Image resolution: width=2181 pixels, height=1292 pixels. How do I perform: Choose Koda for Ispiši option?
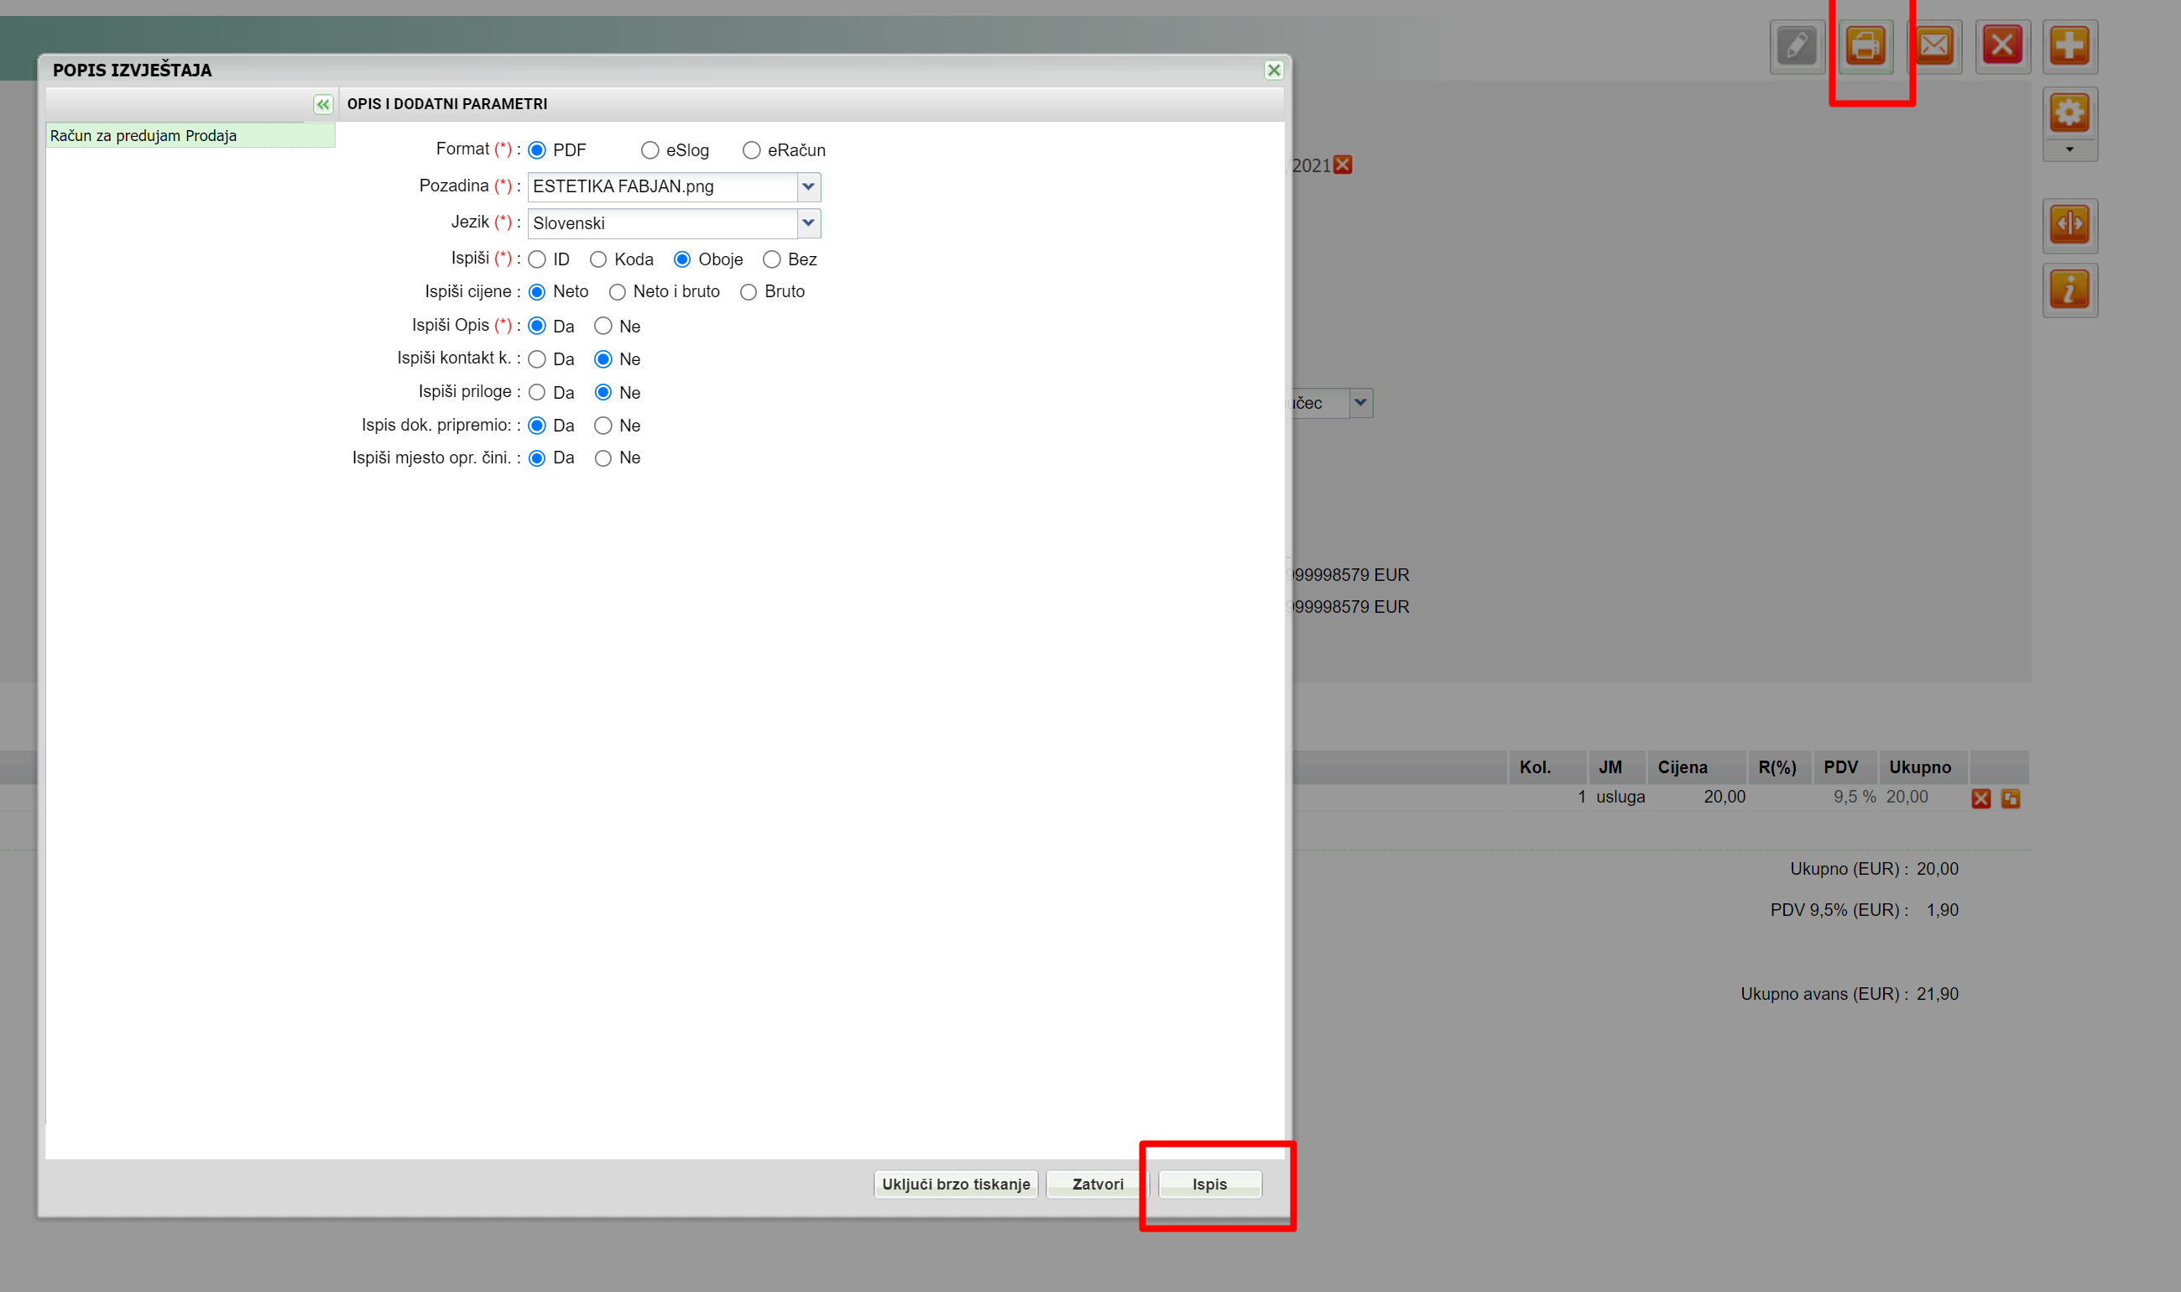point(597,259)
